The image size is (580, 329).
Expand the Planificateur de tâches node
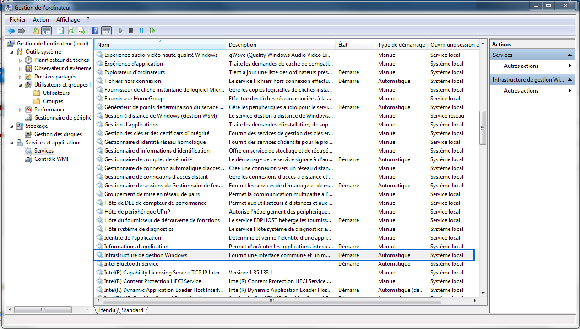21,60
